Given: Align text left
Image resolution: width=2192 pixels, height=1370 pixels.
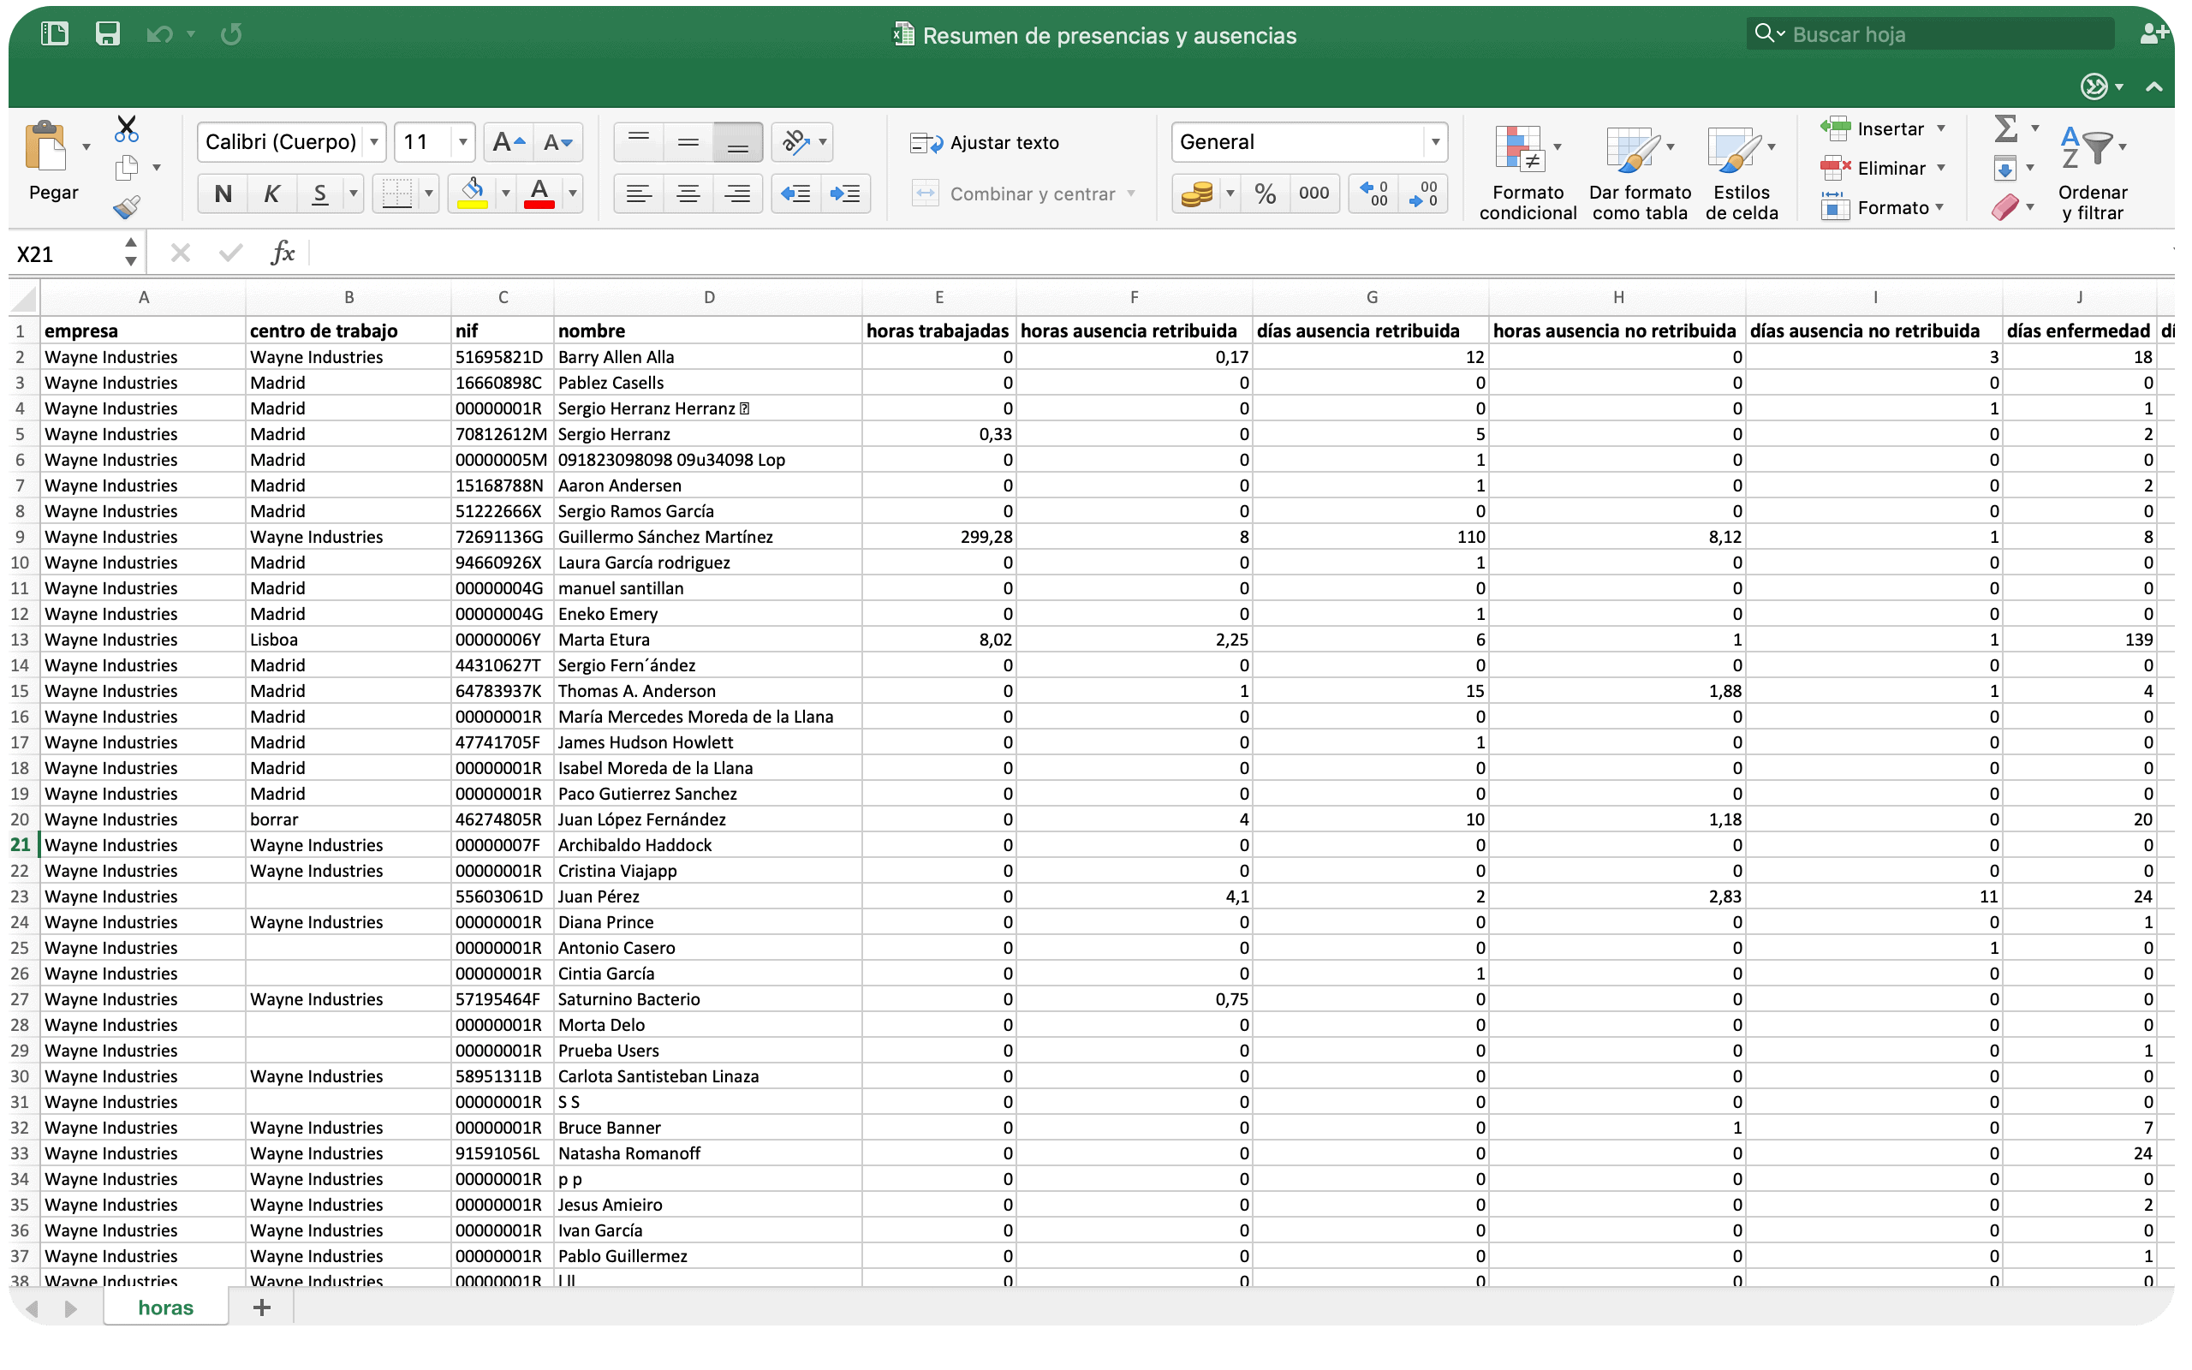Looking at the screenshot, I should point(639,194).
